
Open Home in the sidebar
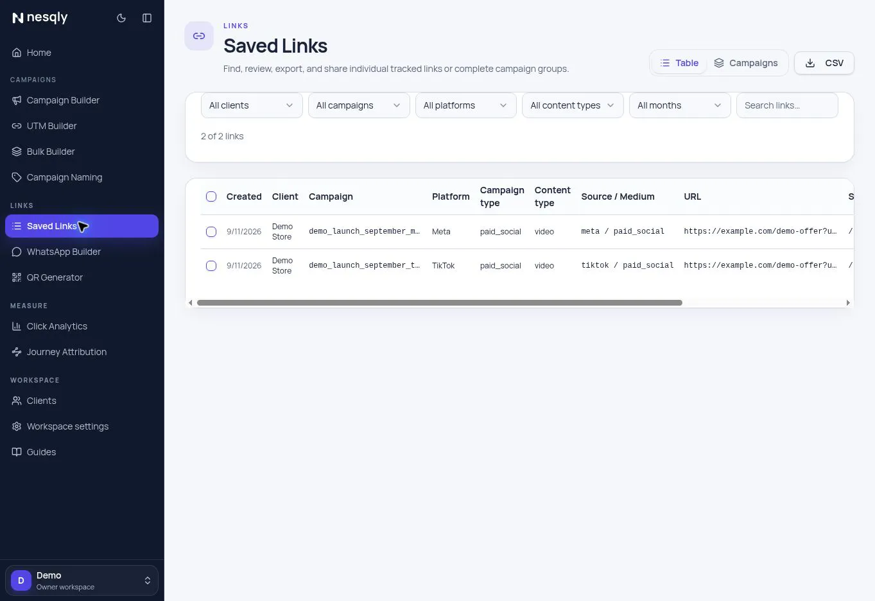click(82, 53)
